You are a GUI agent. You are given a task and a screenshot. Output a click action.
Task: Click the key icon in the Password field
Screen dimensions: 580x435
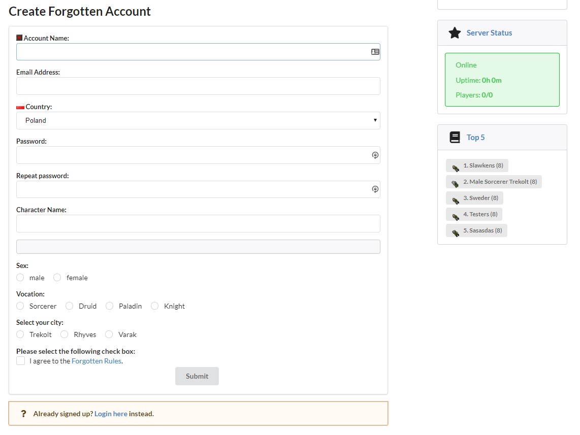[375, 155]
